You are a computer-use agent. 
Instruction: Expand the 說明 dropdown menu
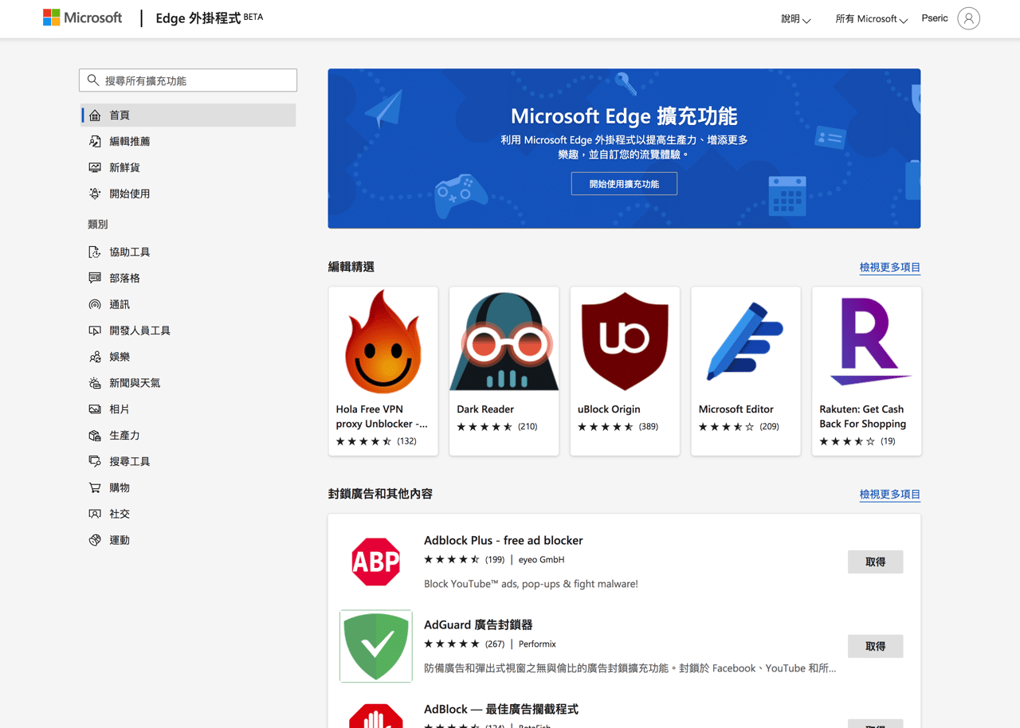pos(794,18)
